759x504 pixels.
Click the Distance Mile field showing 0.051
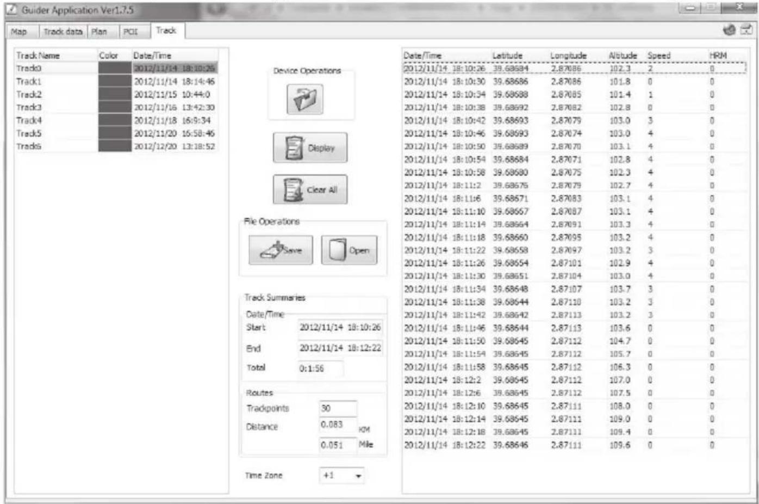pos(338,445)
